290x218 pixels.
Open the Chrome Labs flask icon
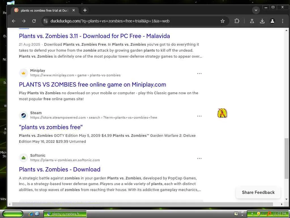click(252, 21)
